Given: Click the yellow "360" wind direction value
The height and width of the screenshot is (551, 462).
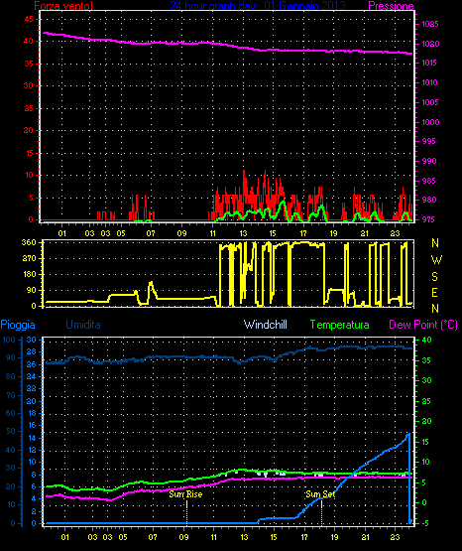Looking at the screenshot, I should (x=29, y=242).
